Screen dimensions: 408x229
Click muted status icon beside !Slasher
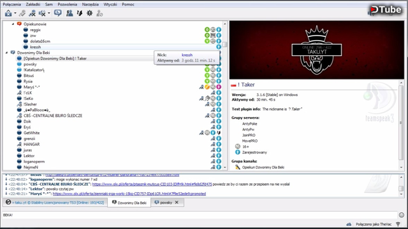pyautogui.click(x=19, y=104)
